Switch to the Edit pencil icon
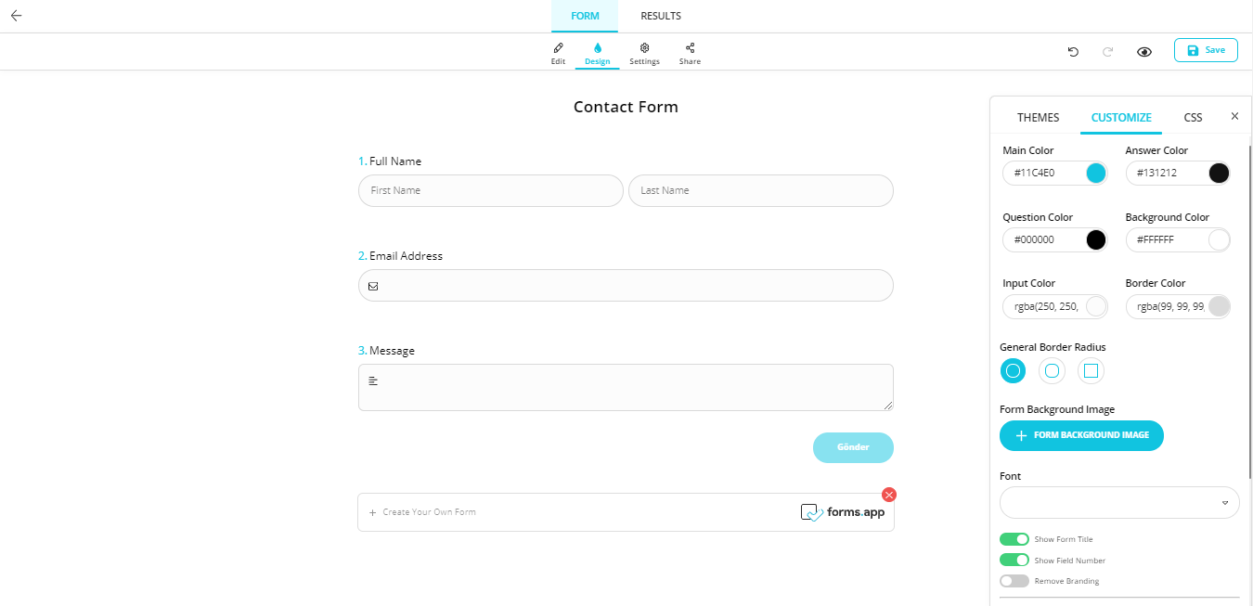1253x606 pixels. pos(557,51)
